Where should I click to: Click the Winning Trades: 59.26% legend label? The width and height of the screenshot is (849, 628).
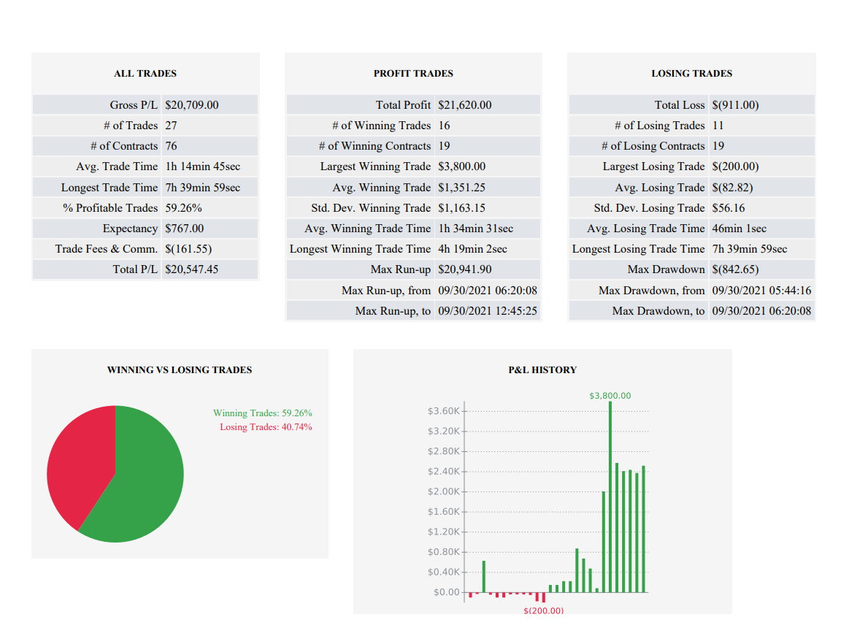[x=263, y=413]
